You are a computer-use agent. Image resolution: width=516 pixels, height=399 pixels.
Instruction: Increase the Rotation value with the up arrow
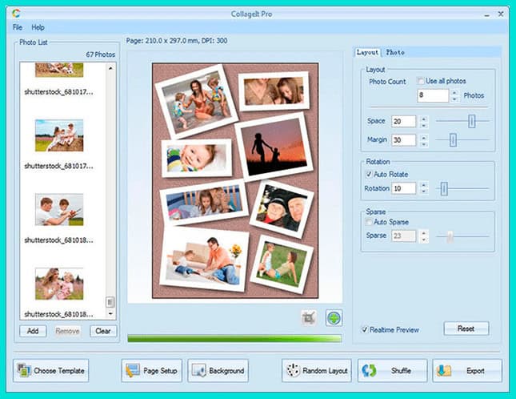coord(423,185)
